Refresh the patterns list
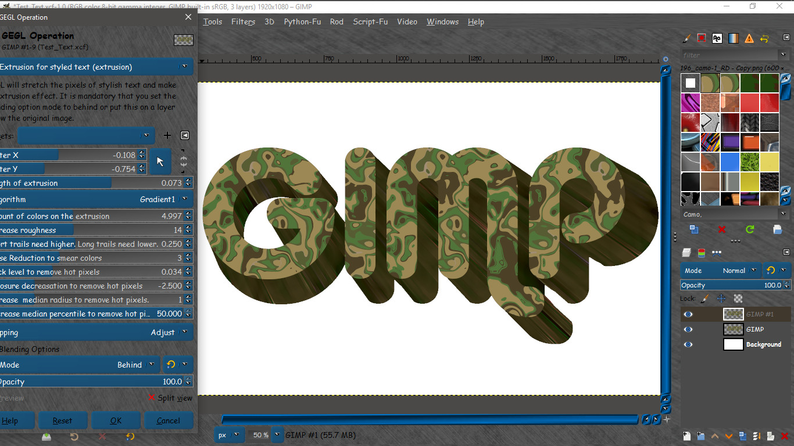The image size is (794, 446). point(750,229)
